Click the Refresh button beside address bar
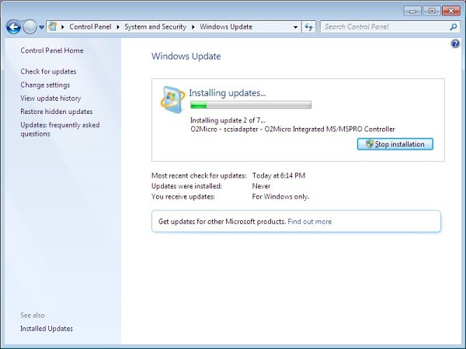The height and width of the screenshot is (349, 466). 309,27
